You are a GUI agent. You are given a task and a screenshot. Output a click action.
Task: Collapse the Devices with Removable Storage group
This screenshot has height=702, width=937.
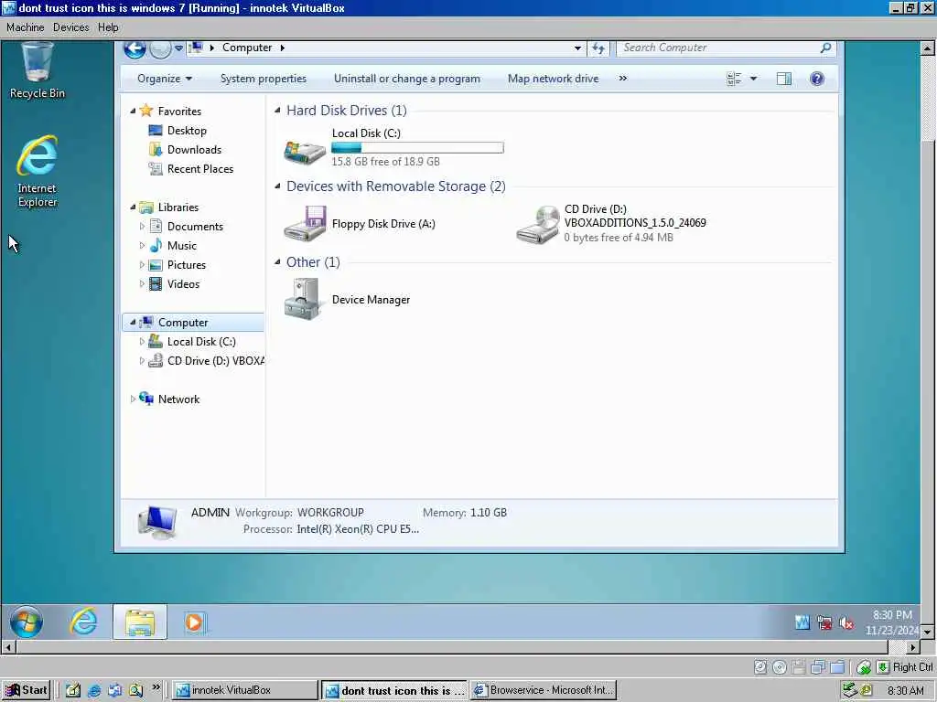[x=277, y=186]
